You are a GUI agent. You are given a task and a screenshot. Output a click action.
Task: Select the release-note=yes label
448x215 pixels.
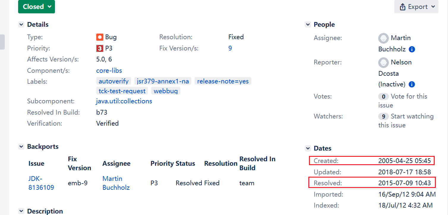pyautogui.click(x=223, y=81)
